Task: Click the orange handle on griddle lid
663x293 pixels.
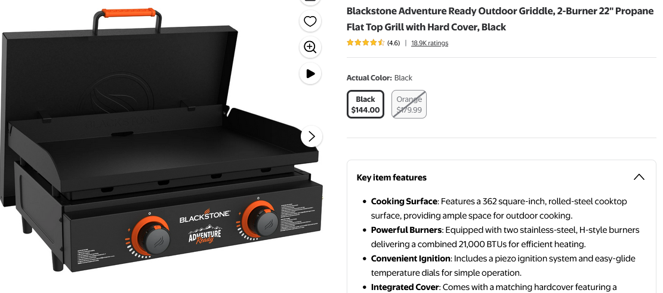Action: coord(128,13)
